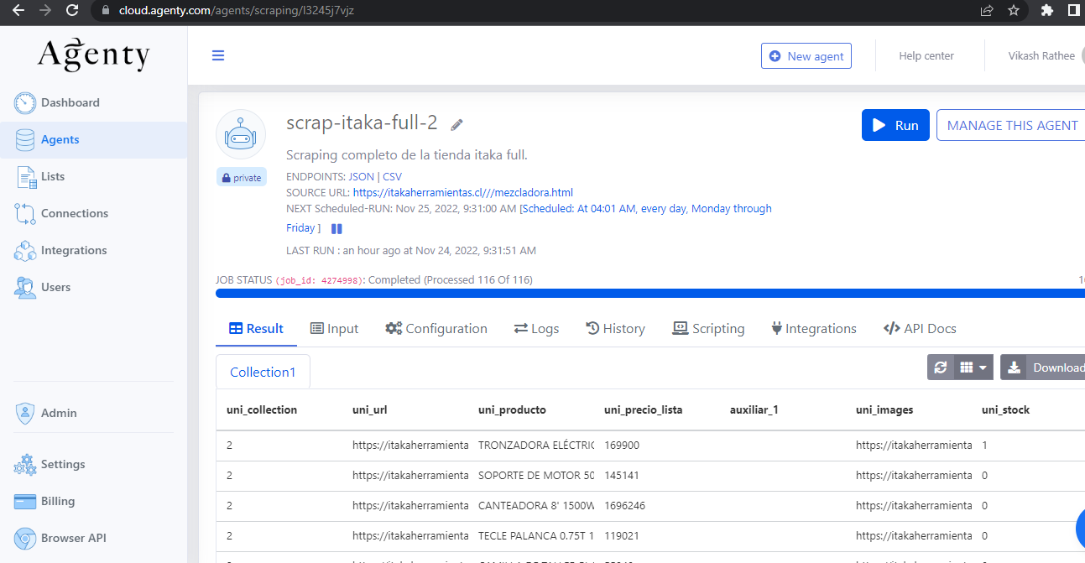Reload the page with the refresh icon
The width and height of the screenshot is (1085, 563).
point(72,11)
